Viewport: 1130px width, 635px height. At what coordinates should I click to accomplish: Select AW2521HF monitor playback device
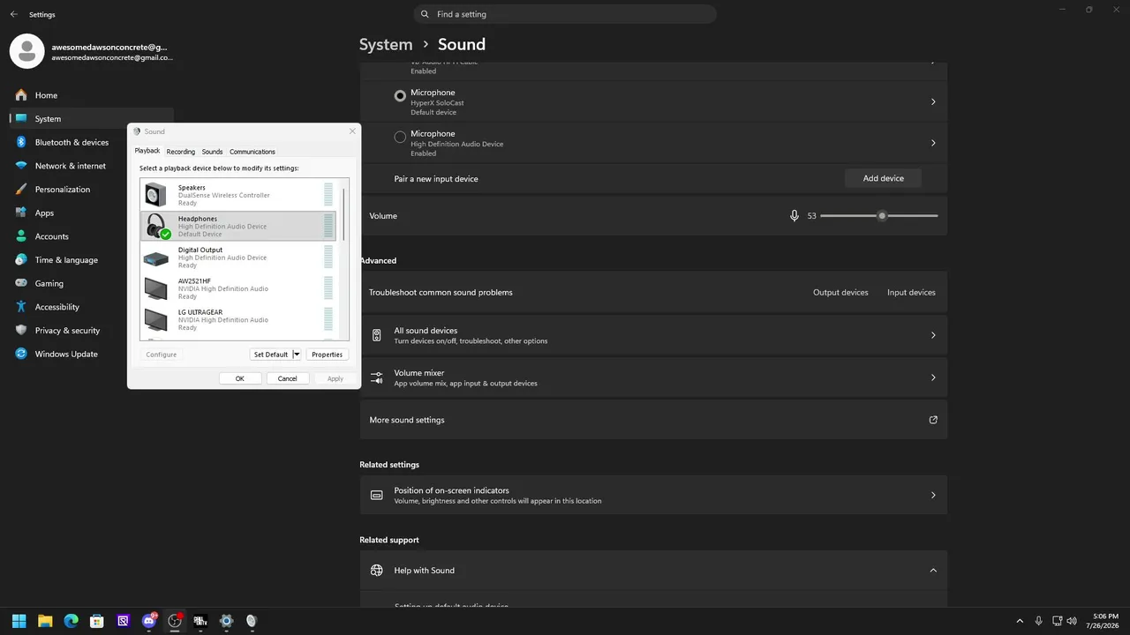pyautogui.click(x=237, y=288)
